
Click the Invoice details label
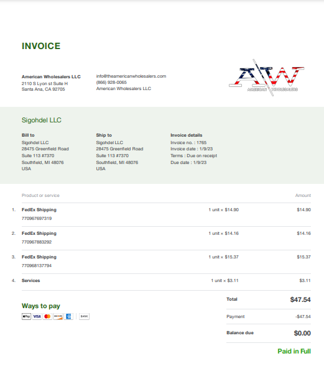(x=186, y=135)
